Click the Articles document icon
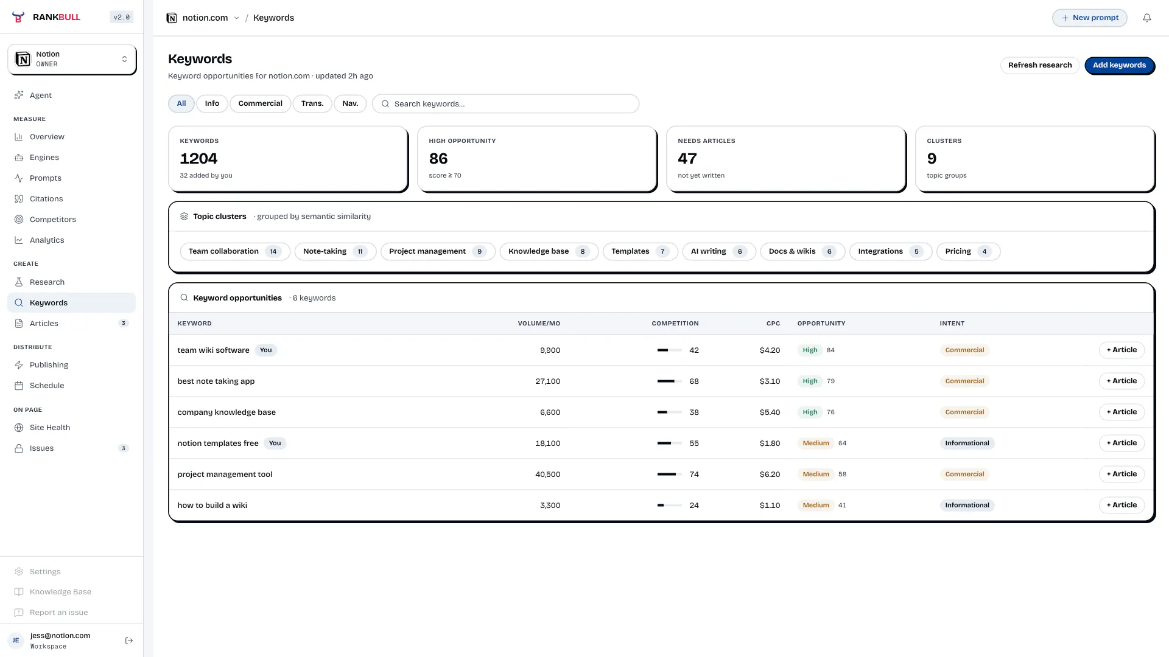This screenshot has width=1169, height=657. click(x=19, y=324)
